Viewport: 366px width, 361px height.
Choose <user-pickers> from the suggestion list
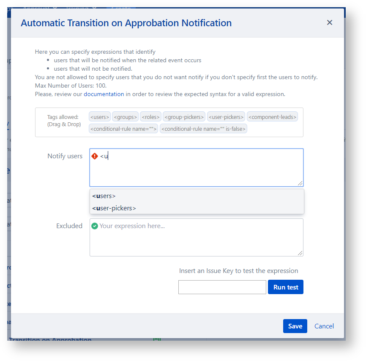[x=114, y=208]
